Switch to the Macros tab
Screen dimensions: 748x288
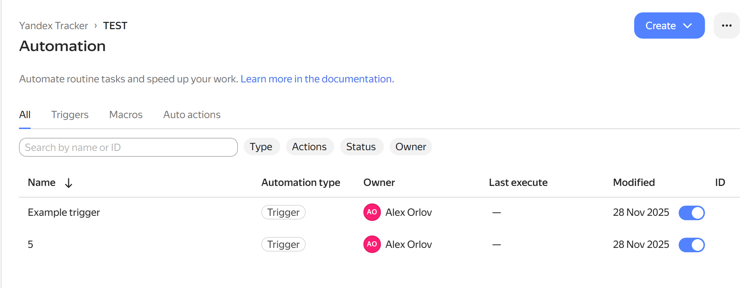pos(126,115)
